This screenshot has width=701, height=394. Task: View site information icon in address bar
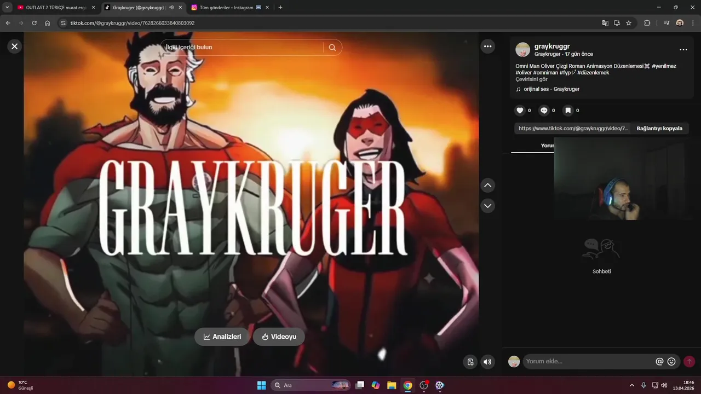62,23
